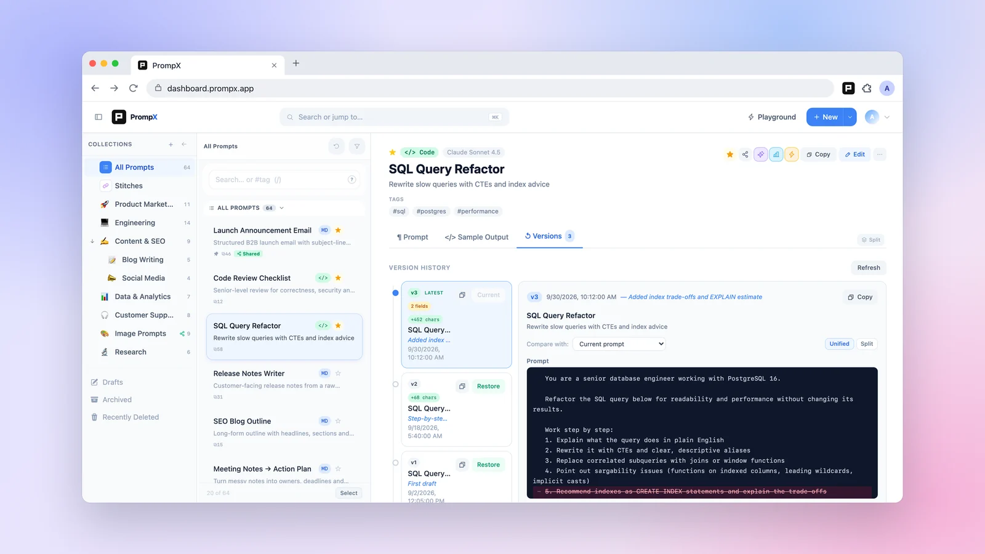
Task: Collapse the Content & SEO collection
Action: pyautogui.click(x=92, y=241)
